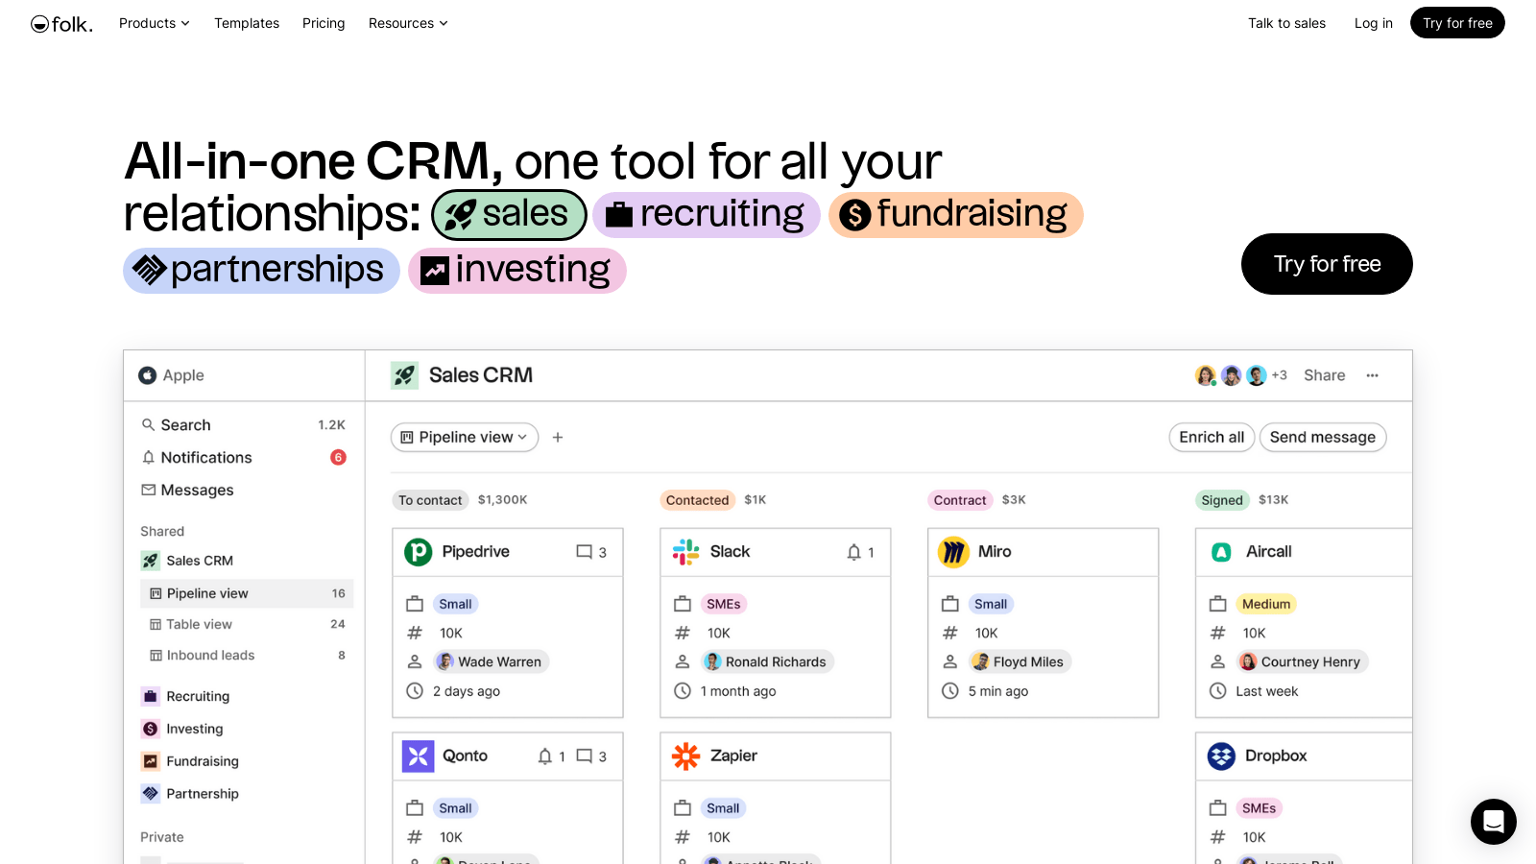Click the Sales CRM rocket icon in title
This screenshot has width=1536, height=864.
coord(404,375)
